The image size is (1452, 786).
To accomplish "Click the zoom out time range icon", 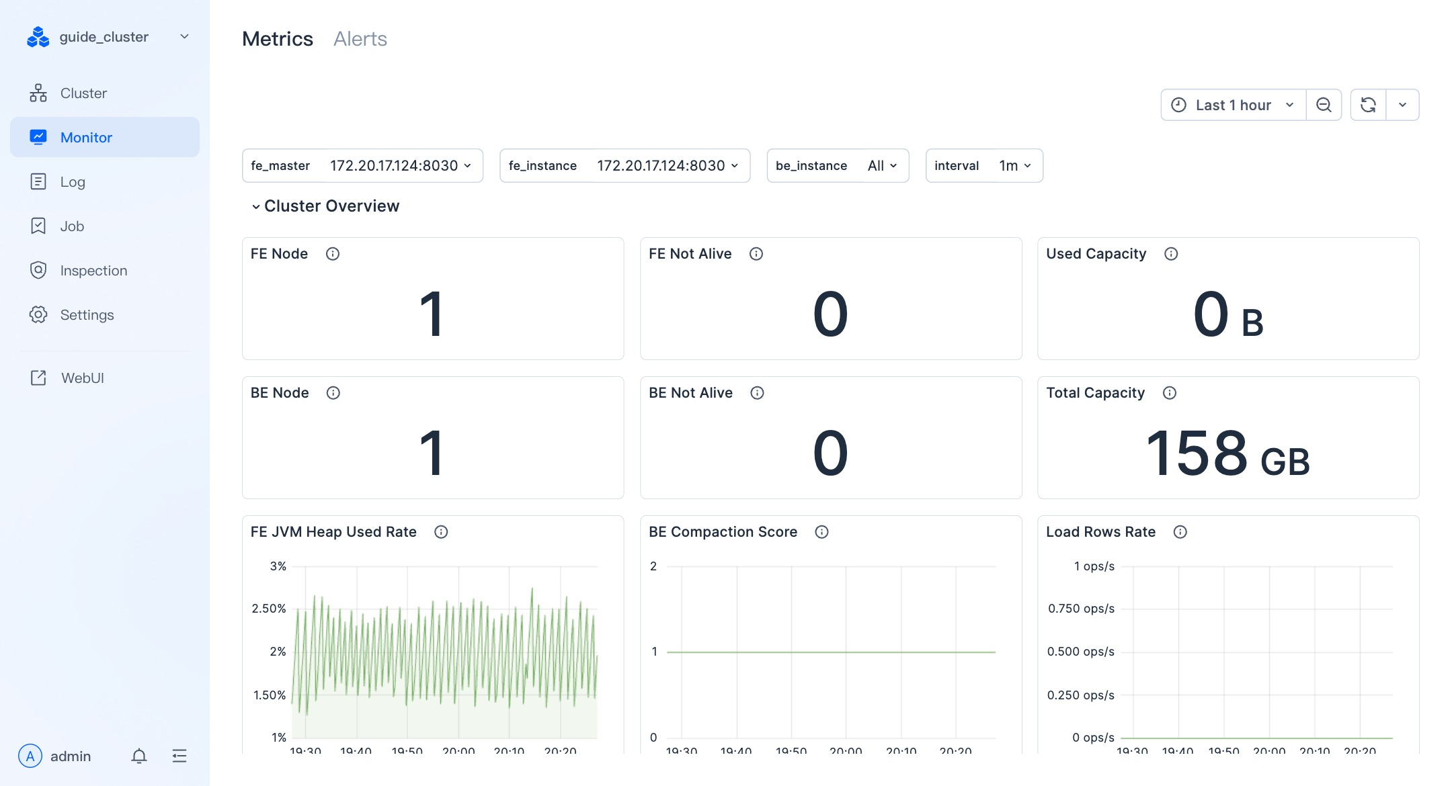I will [x=1324, y=105].
